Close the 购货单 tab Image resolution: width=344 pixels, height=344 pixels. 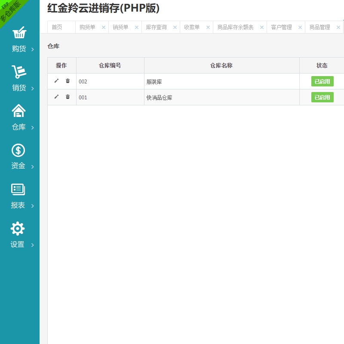click(x=103, y=27)
